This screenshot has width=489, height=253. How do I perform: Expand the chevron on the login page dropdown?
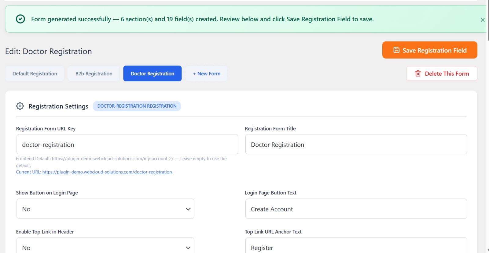click(188, 209)
